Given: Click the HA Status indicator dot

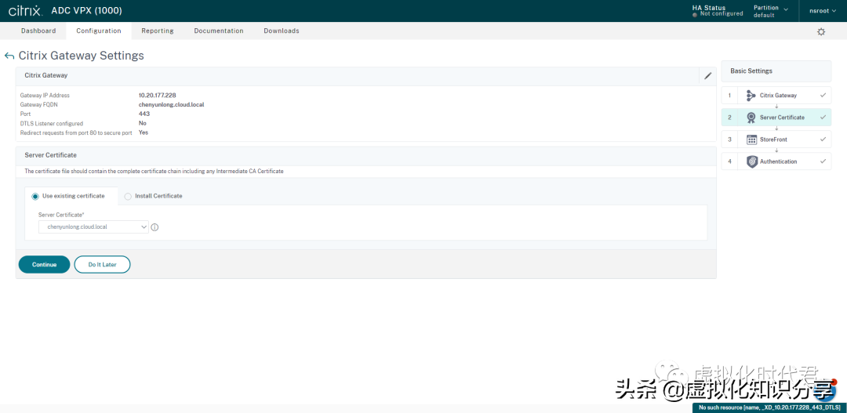Looking at the screenshot, I should (695, 14).
